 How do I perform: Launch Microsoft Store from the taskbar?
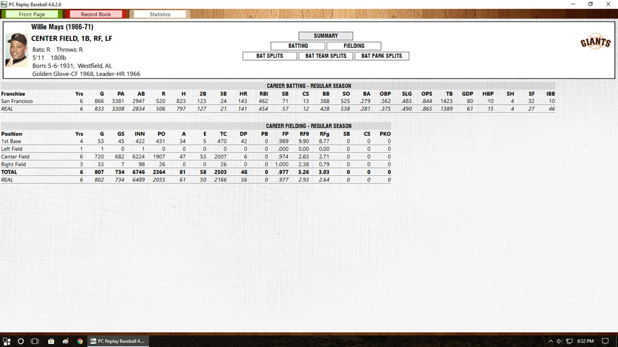coord(51,341)
